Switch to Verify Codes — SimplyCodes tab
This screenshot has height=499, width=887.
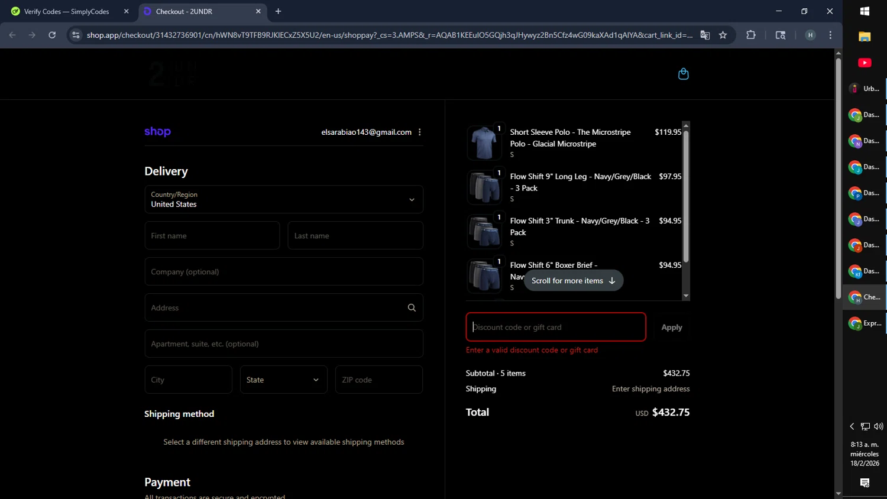point(66,11)
